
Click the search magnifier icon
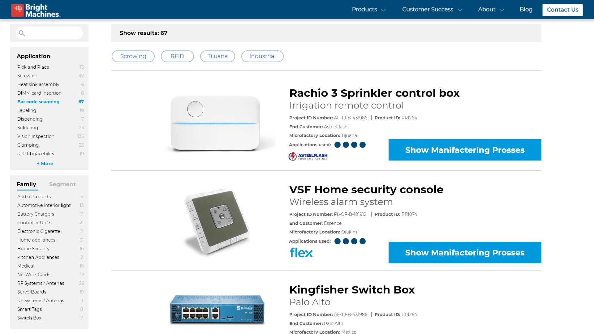(x=22, y=33)
